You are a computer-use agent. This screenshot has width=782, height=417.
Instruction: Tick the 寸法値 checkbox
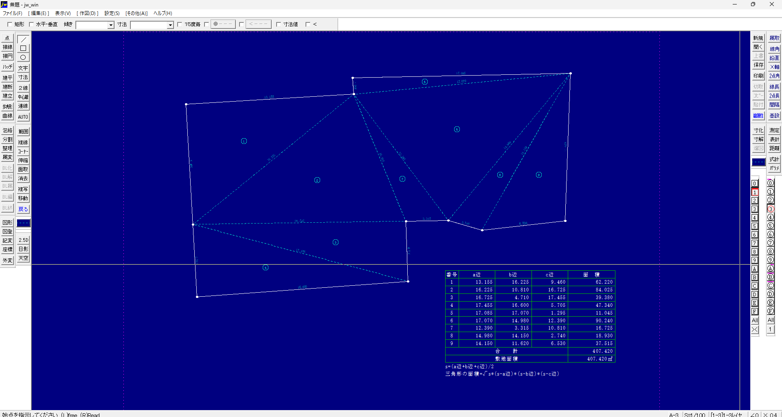pyautogui.click(x=279, y=24)
